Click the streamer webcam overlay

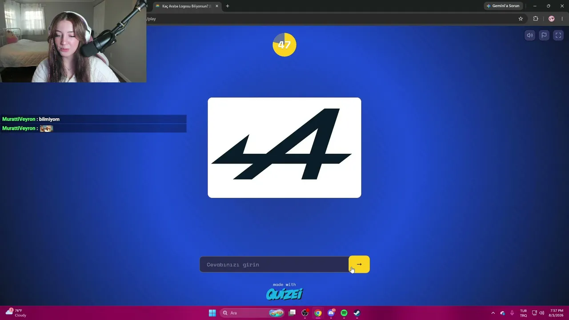click(x=73, y=41)
